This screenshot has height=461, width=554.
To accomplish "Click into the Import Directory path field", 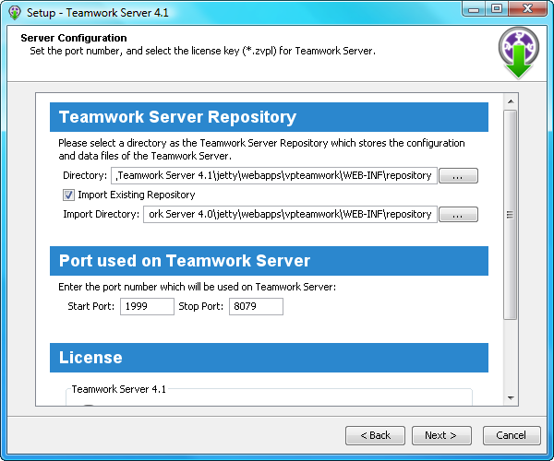I will 290,215.
